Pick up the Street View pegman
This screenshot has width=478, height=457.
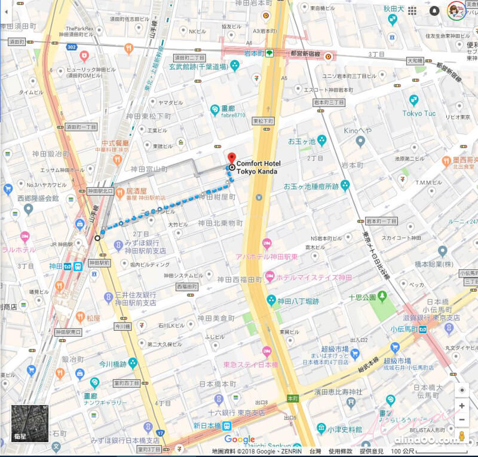pos(462,436)
